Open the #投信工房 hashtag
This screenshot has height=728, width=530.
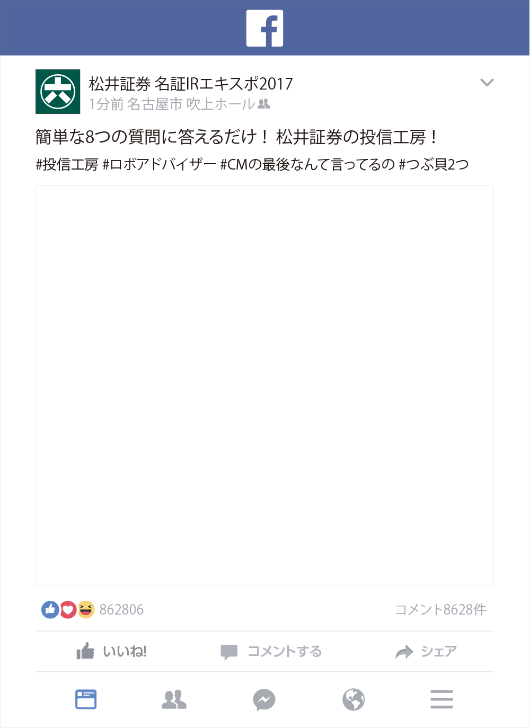[67, 165]
